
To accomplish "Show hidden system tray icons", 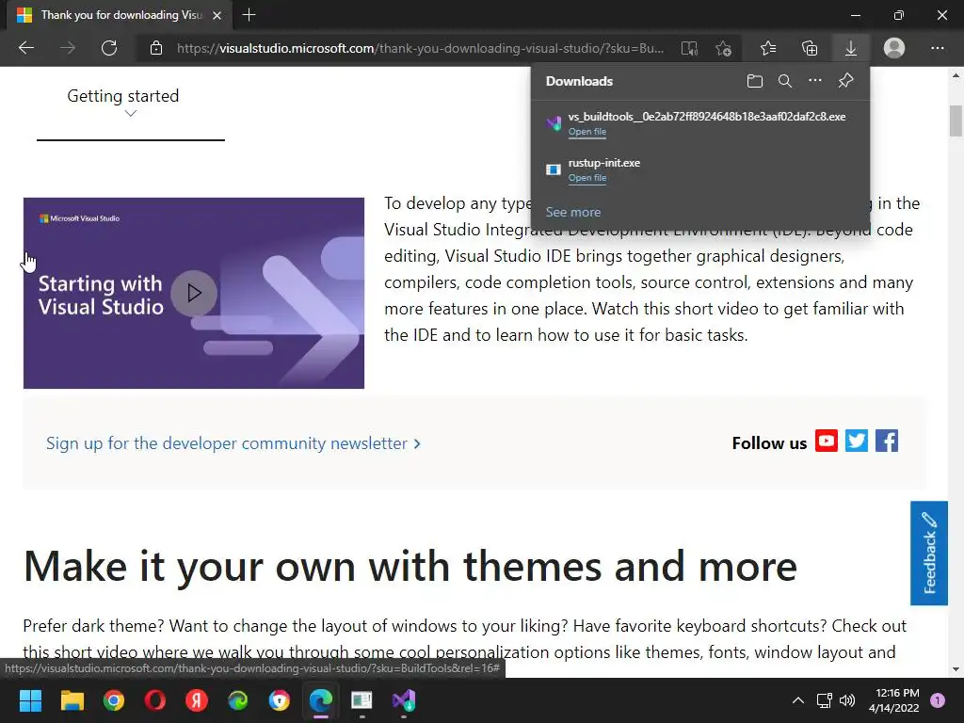I will [x=798, y=700].
